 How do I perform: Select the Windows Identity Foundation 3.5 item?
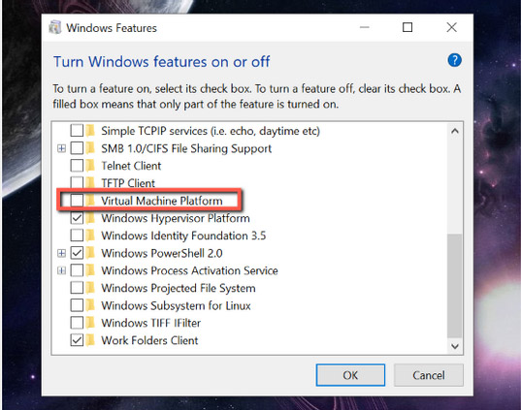(183, 236)
